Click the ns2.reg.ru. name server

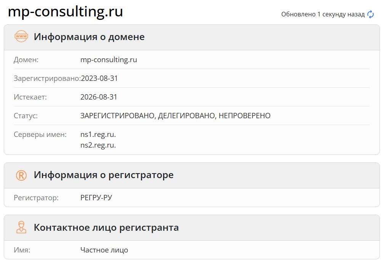pos(98,145)
